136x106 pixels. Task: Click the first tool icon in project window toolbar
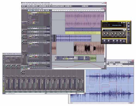[x=29, y=11]
